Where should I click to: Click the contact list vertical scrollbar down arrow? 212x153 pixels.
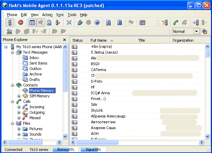(x=207, y=136)
